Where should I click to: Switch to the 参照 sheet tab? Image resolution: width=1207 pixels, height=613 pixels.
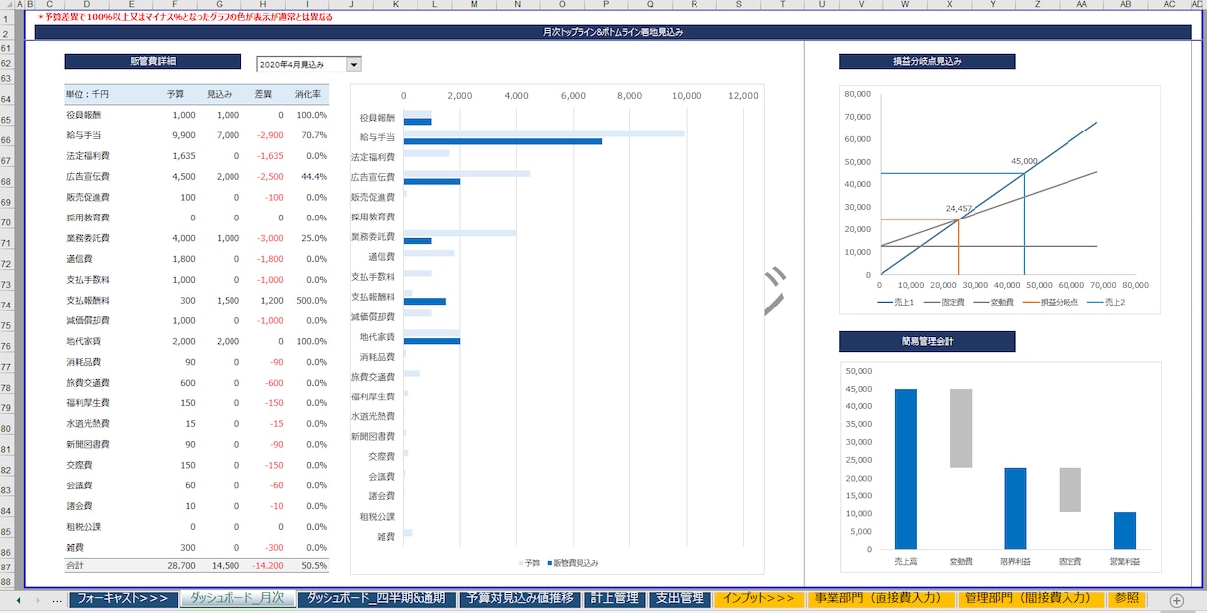click(1127, 599)
